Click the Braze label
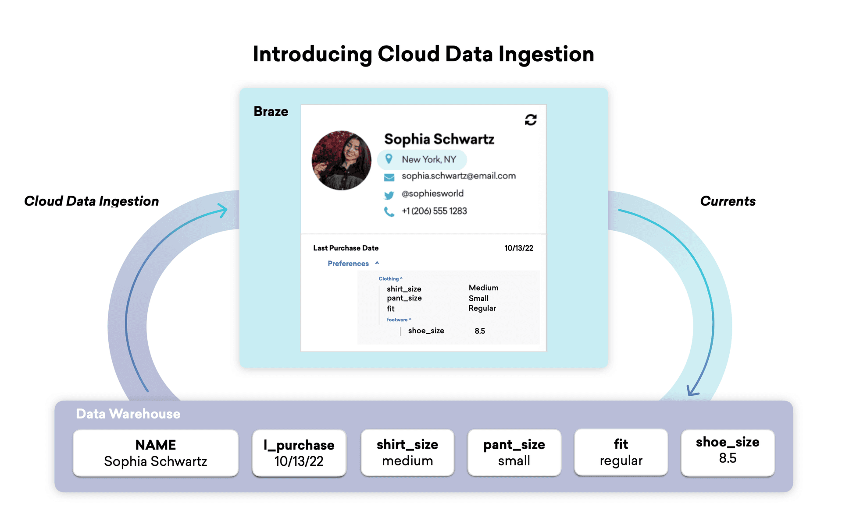842x524 pixels. pyautogui.click(x=271, y=111)
